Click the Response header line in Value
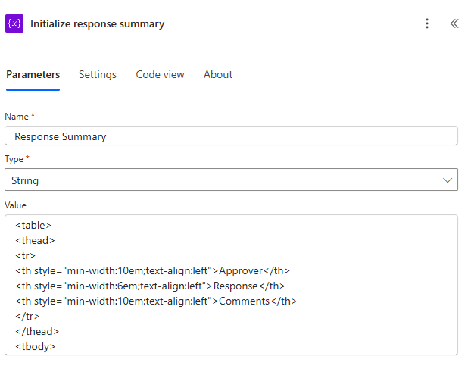Viewport: 474px width, 378px height. (150, 286)
